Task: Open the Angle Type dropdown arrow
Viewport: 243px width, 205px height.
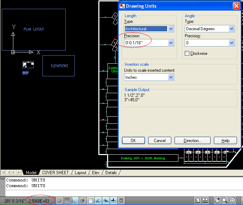Action: 231,29
